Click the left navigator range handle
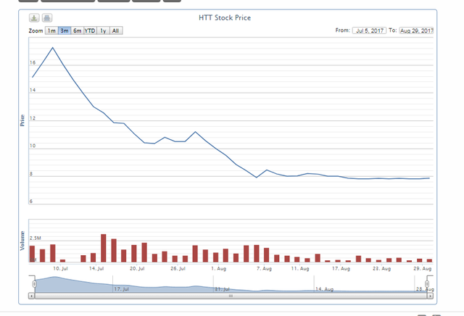The width and height of the screenshot is (464, 316). (x=31, y=283)
